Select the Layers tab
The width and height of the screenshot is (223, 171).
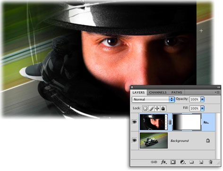click(x=138, y=92)
